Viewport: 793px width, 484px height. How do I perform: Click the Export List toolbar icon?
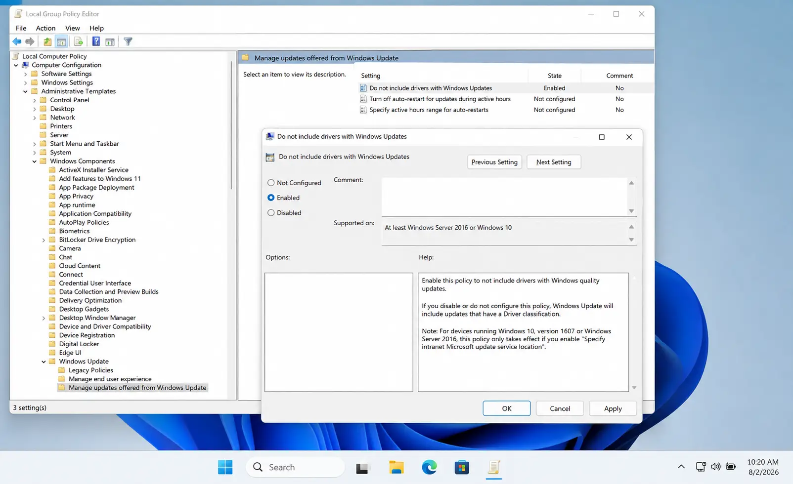[78, 41]
